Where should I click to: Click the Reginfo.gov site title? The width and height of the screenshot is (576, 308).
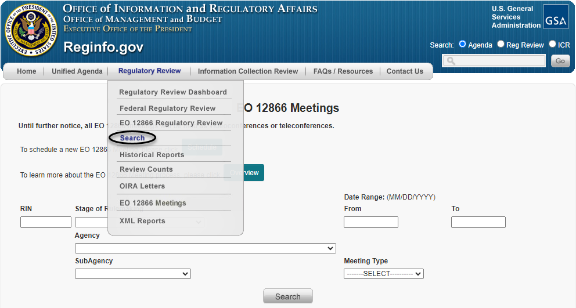click(103, 47)
